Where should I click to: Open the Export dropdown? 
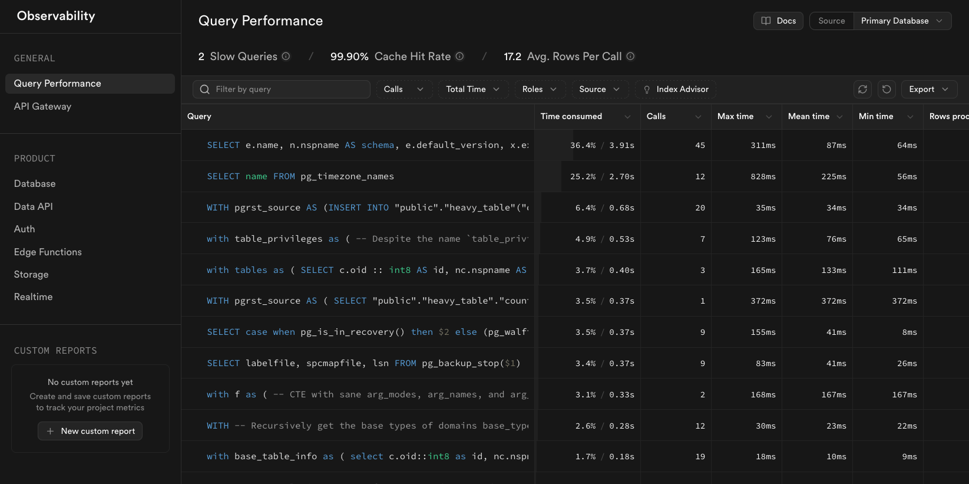pos(928,89)
